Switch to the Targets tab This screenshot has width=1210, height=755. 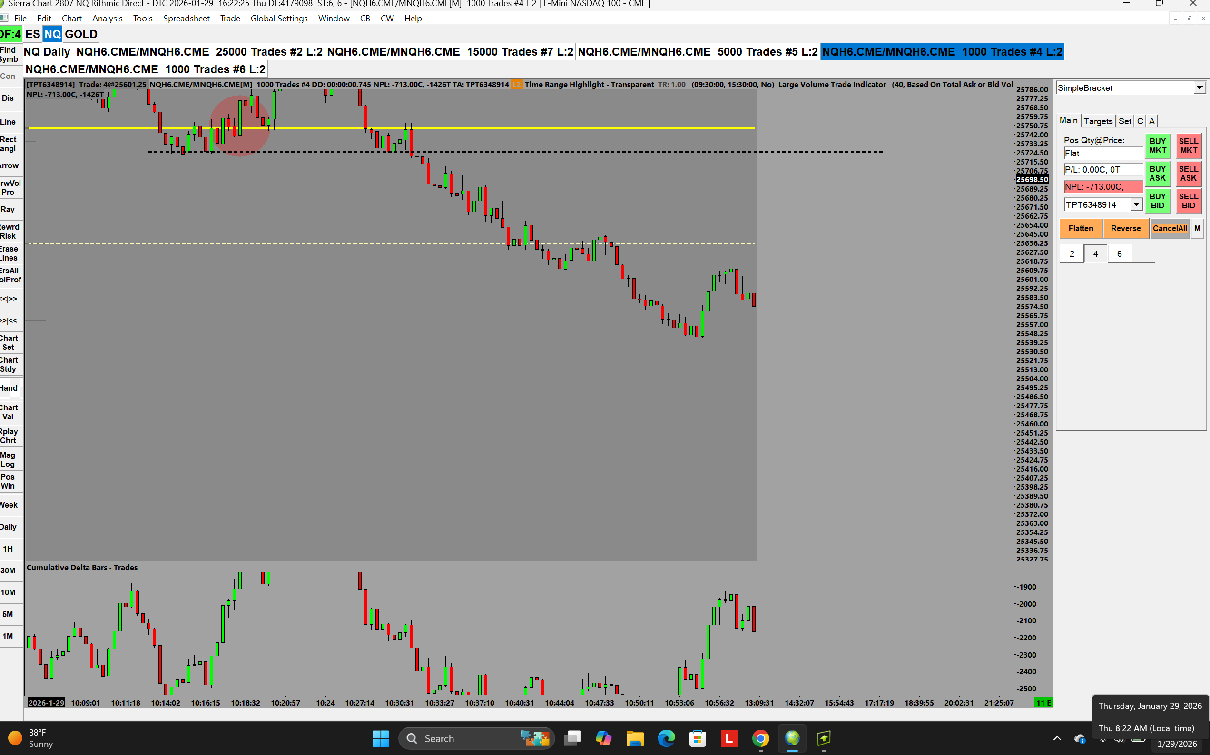1098,121
